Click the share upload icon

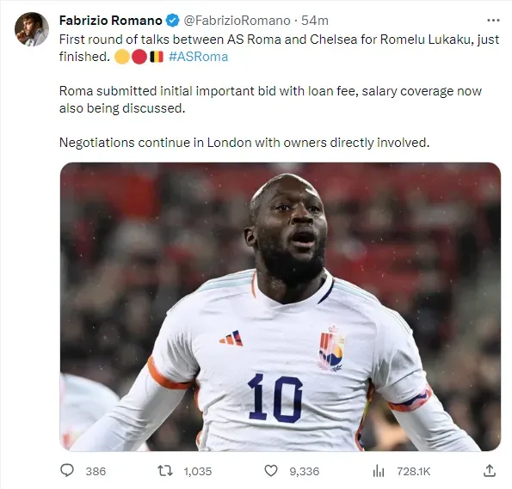(x=490, y=471)
